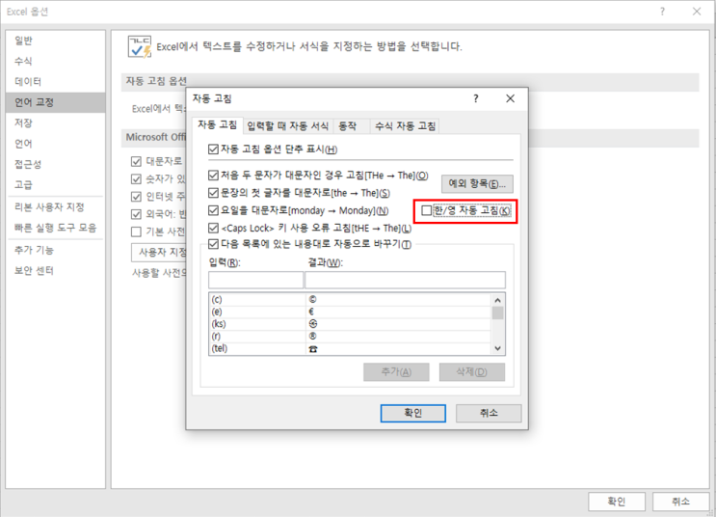
Task: Open 접근성 category in options sidebar
Action: tap(55, 164)
